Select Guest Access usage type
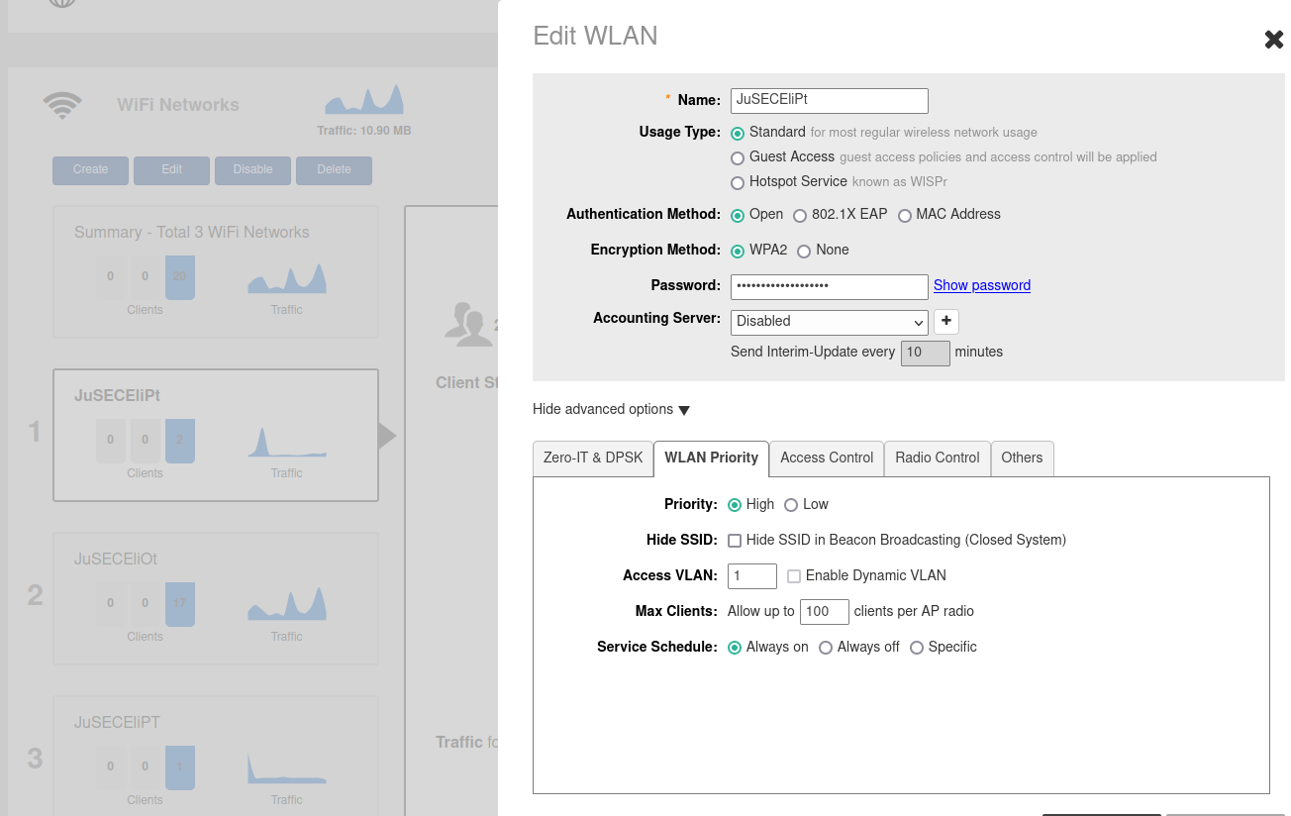The width and height of the screenshot is (1291, 816). tap(738, 157)
